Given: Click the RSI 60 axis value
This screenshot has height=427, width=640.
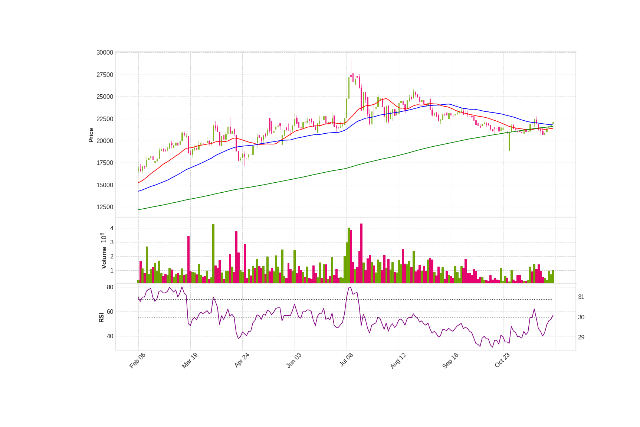Looking at the screenshot, I should [110, 312].
